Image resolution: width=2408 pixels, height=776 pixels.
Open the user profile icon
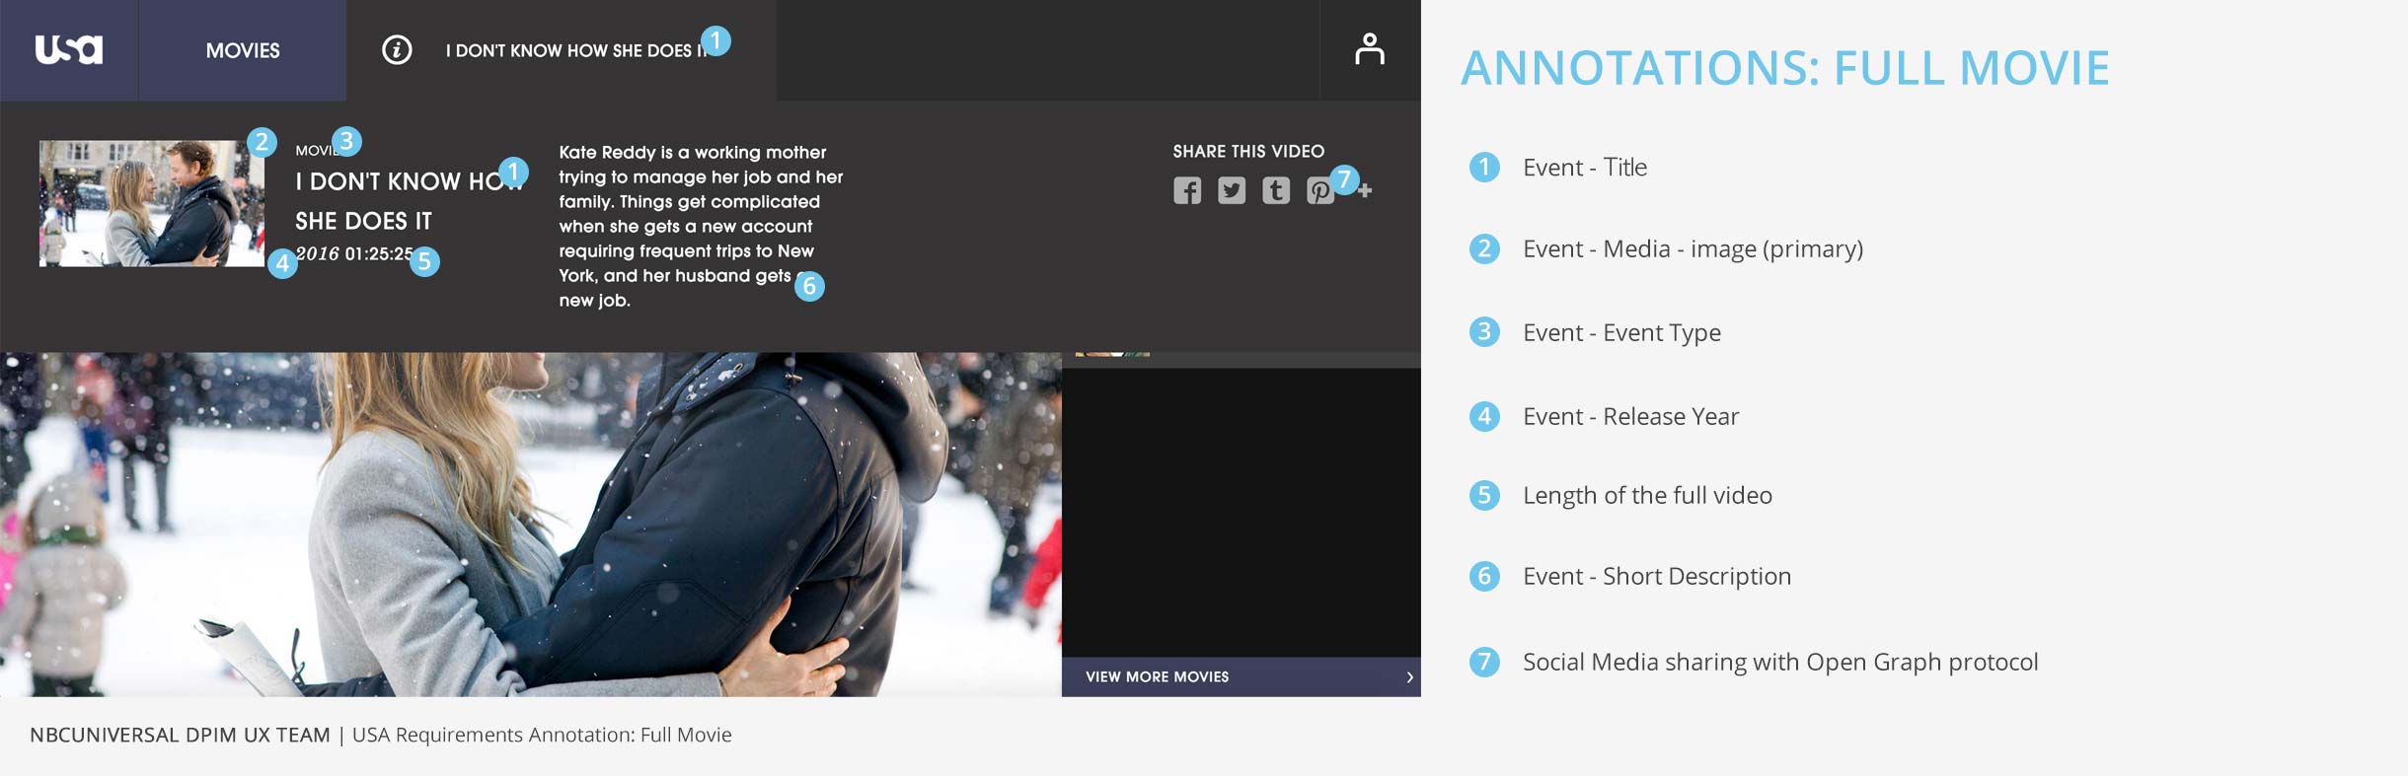(x=1369, y=49)
